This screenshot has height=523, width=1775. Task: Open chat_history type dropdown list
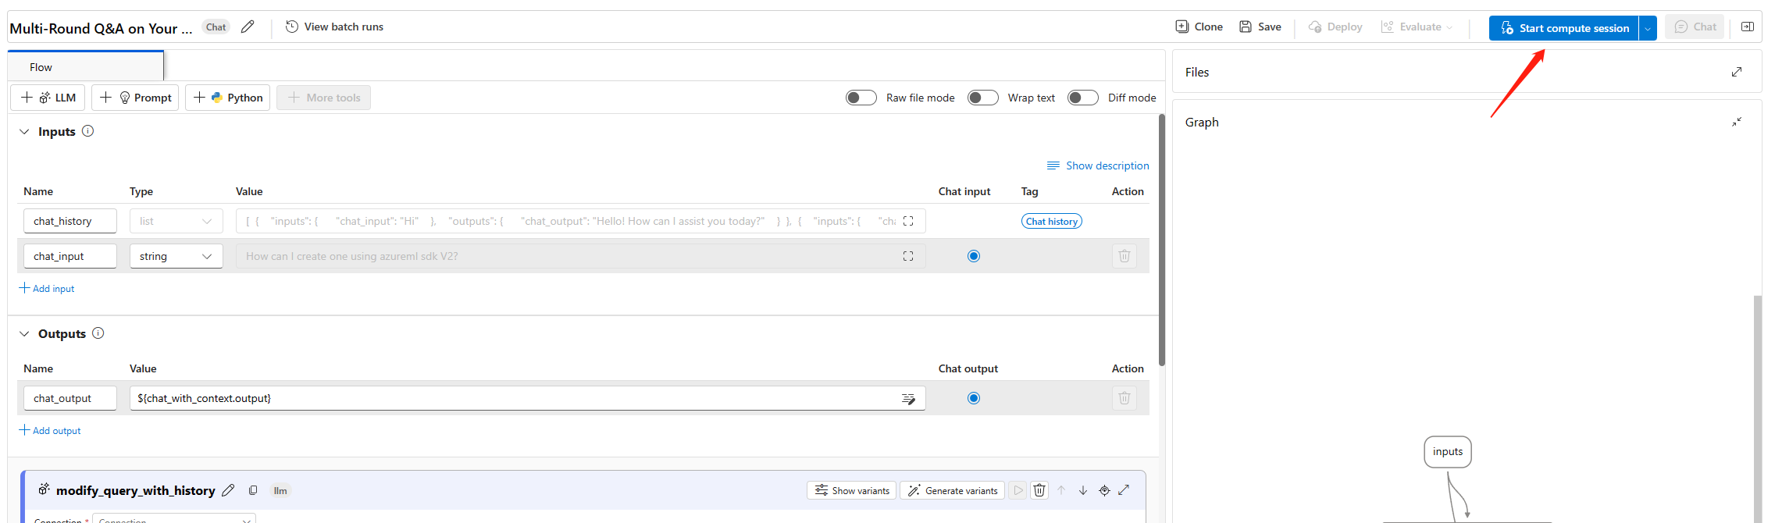(176, 221)
